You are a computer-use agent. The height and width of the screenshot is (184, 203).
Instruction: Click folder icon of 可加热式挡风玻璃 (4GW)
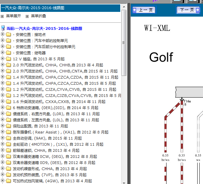[8, 181]
